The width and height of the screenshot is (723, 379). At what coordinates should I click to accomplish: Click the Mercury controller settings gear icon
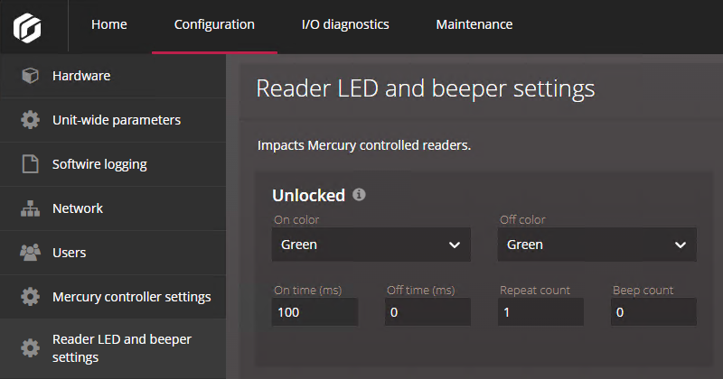pos(30,297)
